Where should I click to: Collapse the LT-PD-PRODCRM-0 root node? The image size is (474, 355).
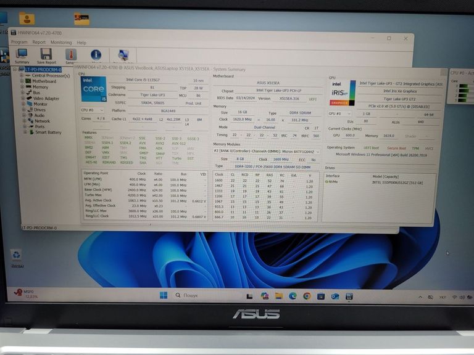15,70
